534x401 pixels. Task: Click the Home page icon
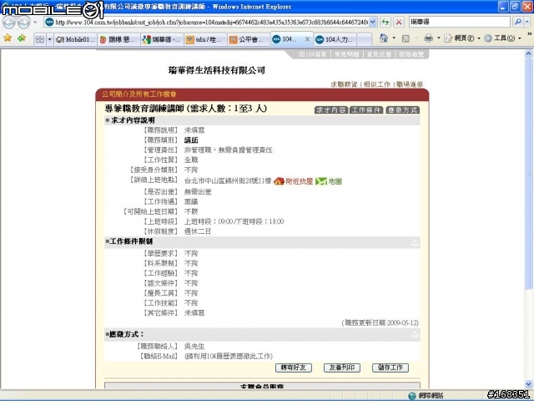point(384,38)
